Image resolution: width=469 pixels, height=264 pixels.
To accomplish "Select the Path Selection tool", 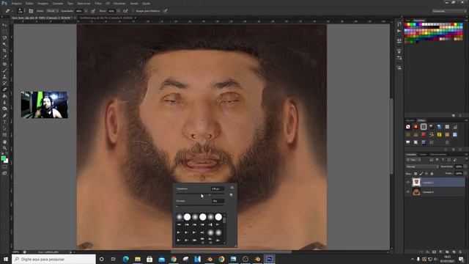I will pos(4,128).
